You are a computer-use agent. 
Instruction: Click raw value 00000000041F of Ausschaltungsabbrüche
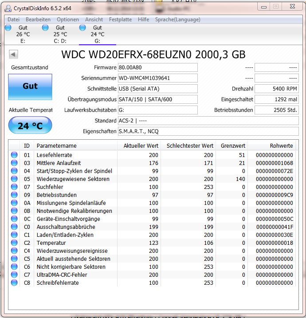pos(275,227)
